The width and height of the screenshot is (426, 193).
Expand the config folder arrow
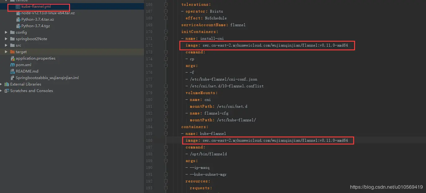pos(6,32)
